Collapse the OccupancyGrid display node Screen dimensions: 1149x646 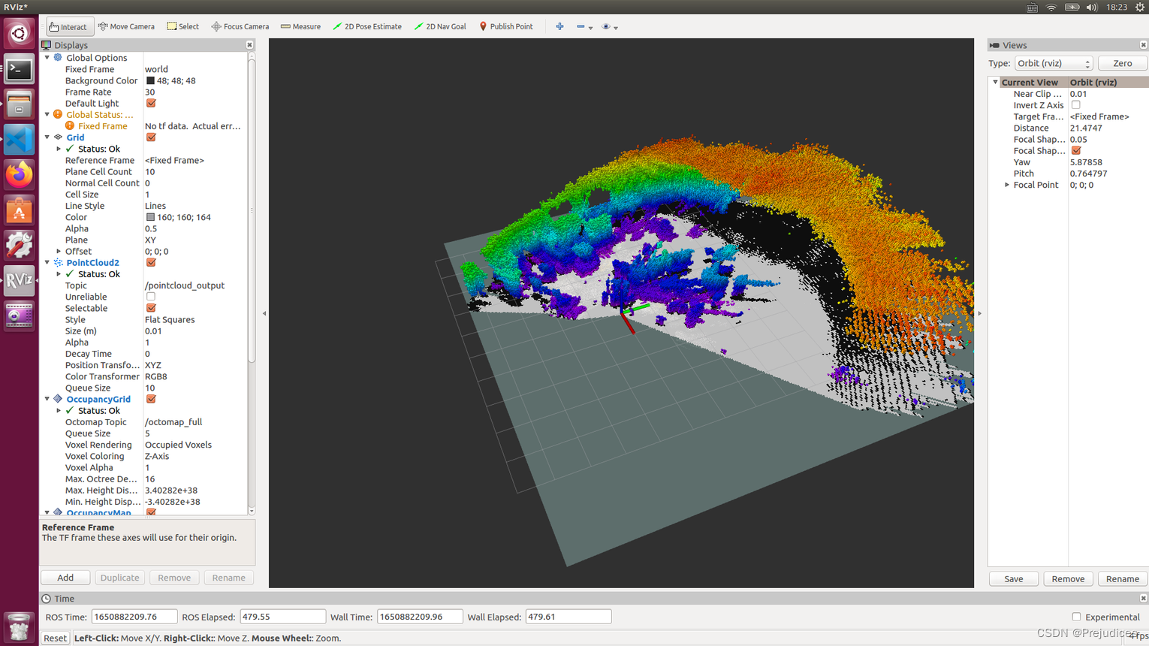pyautogui.click(x=47, y=399)
